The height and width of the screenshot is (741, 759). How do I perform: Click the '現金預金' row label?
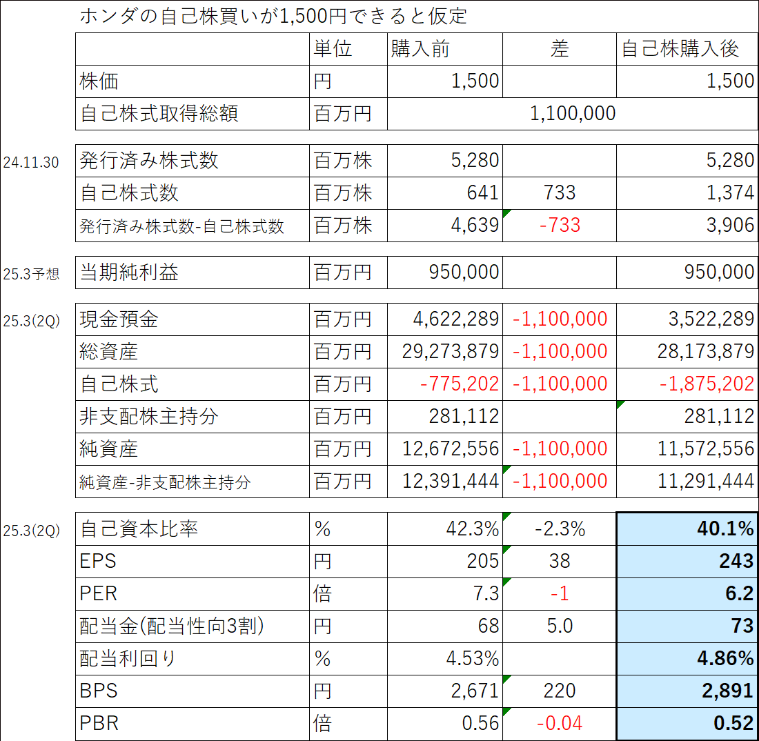point(119,319)
